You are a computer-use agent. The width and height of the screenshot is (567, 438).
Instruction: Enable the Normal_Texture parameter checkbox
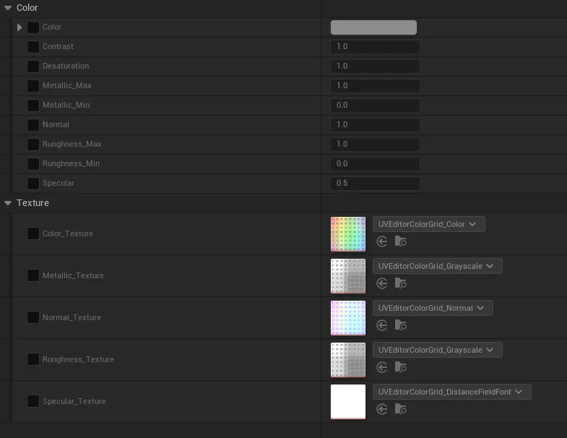33,317
